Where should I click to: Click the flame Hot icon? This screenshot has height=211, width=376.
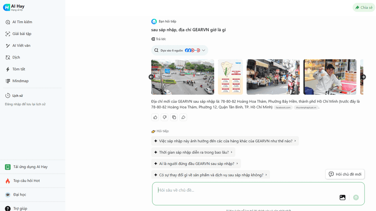point(8,181)
